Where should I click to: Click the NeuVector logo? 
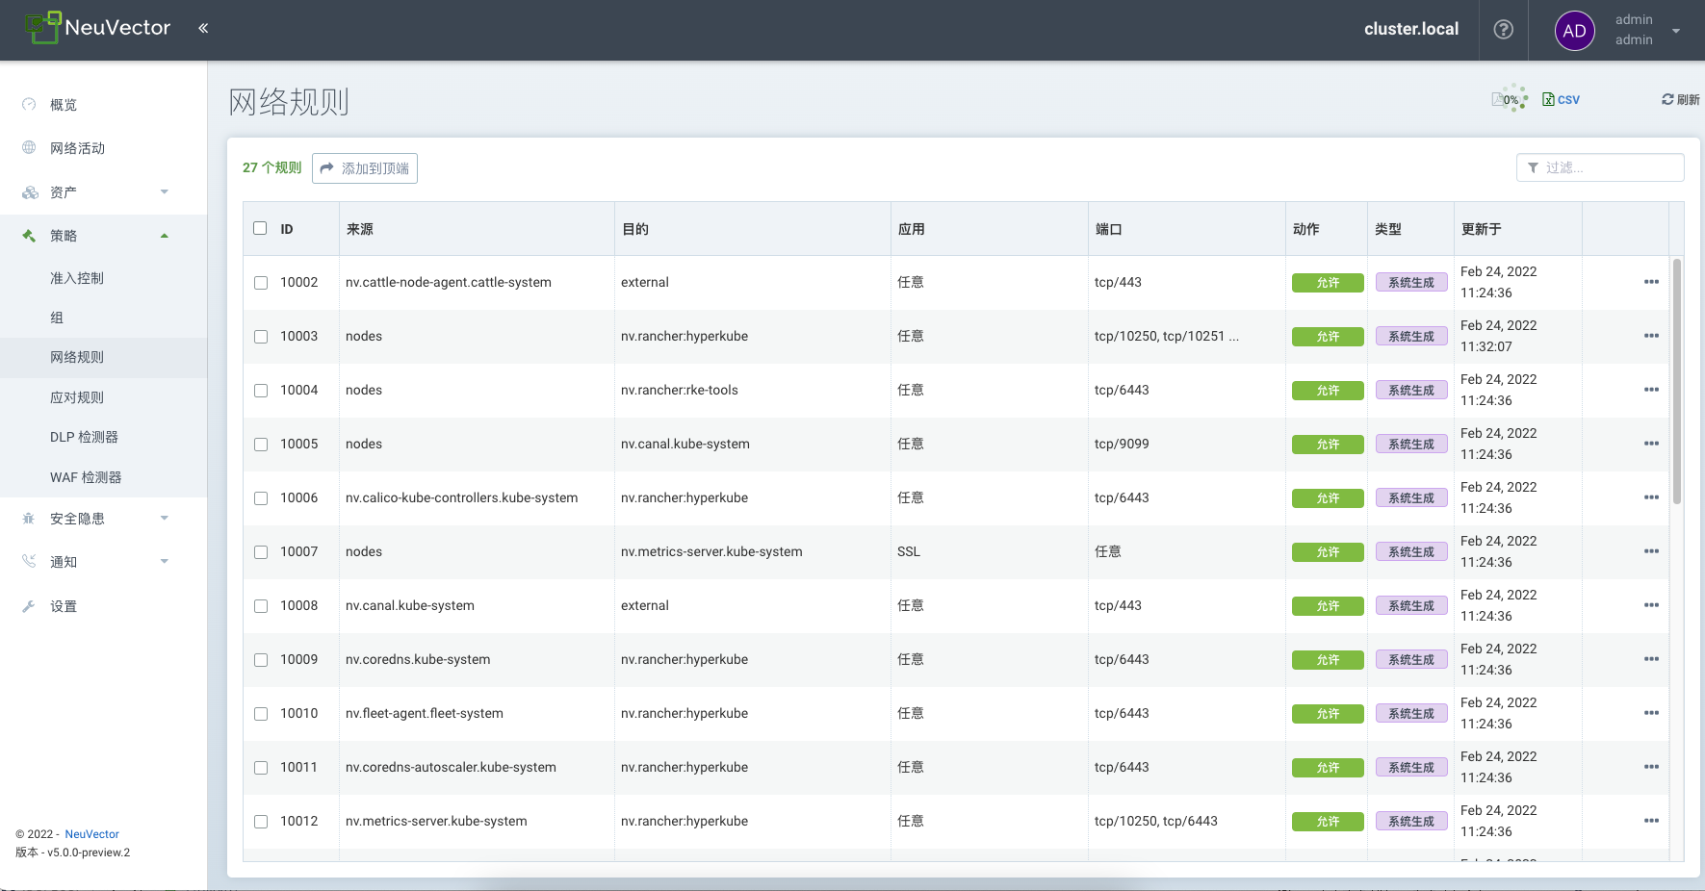pos(97,28)
